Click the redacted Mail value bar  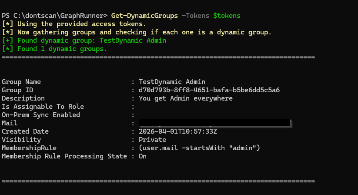click(214, 123)
